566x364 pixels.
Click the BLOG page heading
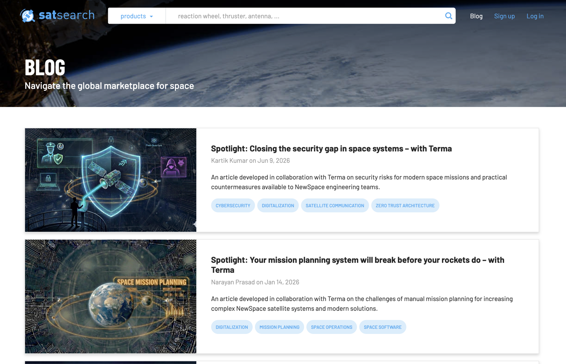45,67
